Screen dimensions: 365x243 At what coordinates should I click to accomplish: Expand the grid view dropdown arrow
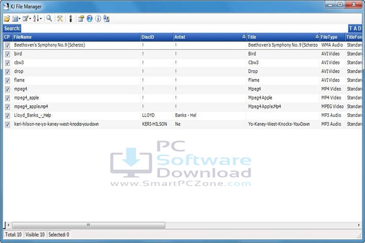click(20, 19)
